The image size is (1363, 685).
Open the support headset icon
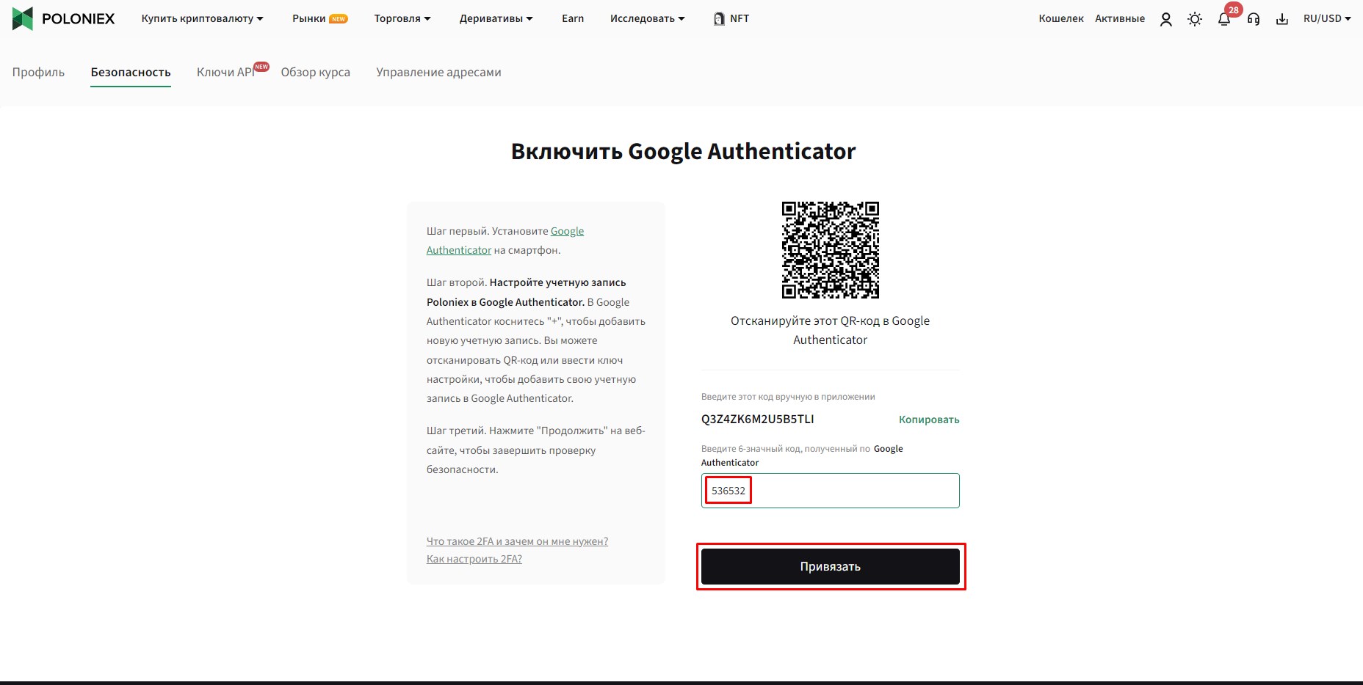pyautogui.click(x=1254, y=19)
